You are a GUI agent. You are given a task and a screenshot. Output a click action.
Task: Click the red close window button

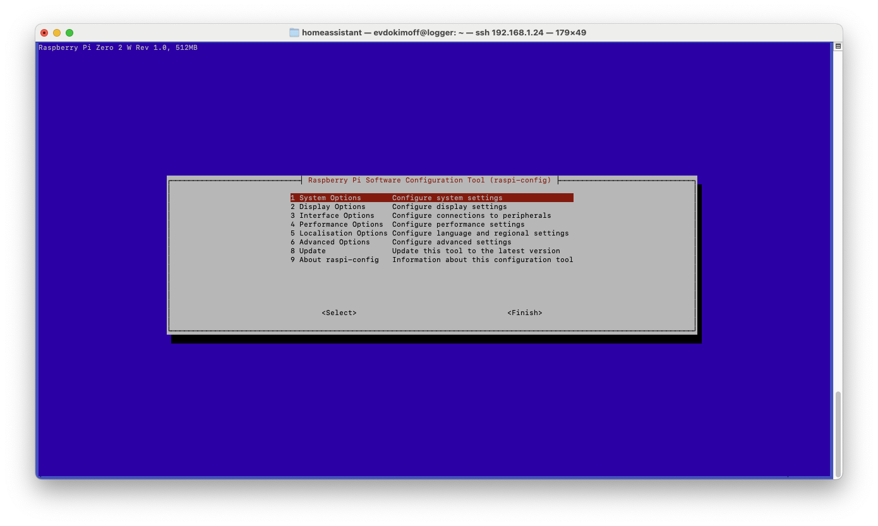tap(44, 33)
